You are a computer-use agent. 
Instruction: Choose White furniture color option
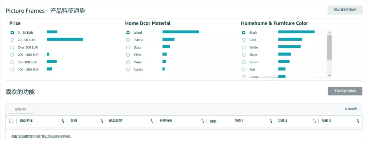pos(244,47)
